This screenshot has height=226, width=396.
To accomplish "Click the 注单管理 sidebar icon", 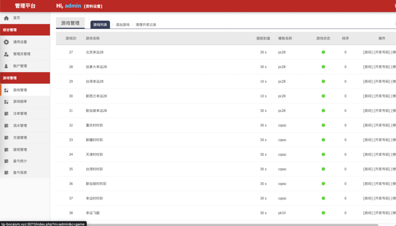I will (6, 114).
